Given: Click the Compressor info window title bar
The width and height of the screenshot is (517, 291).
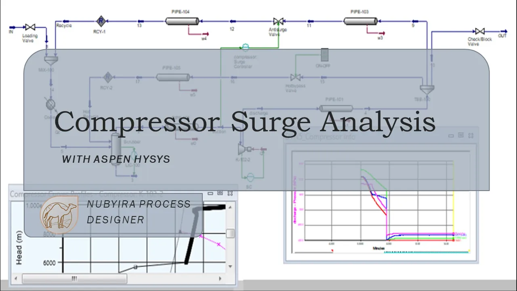Looking at the screenshot, I should [x=364, y=137].
